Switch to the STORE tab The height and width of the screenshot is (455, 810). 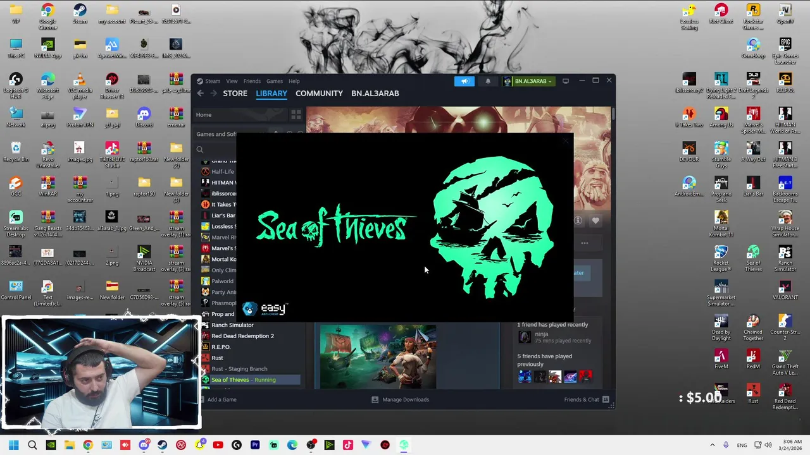click(235, 94)
